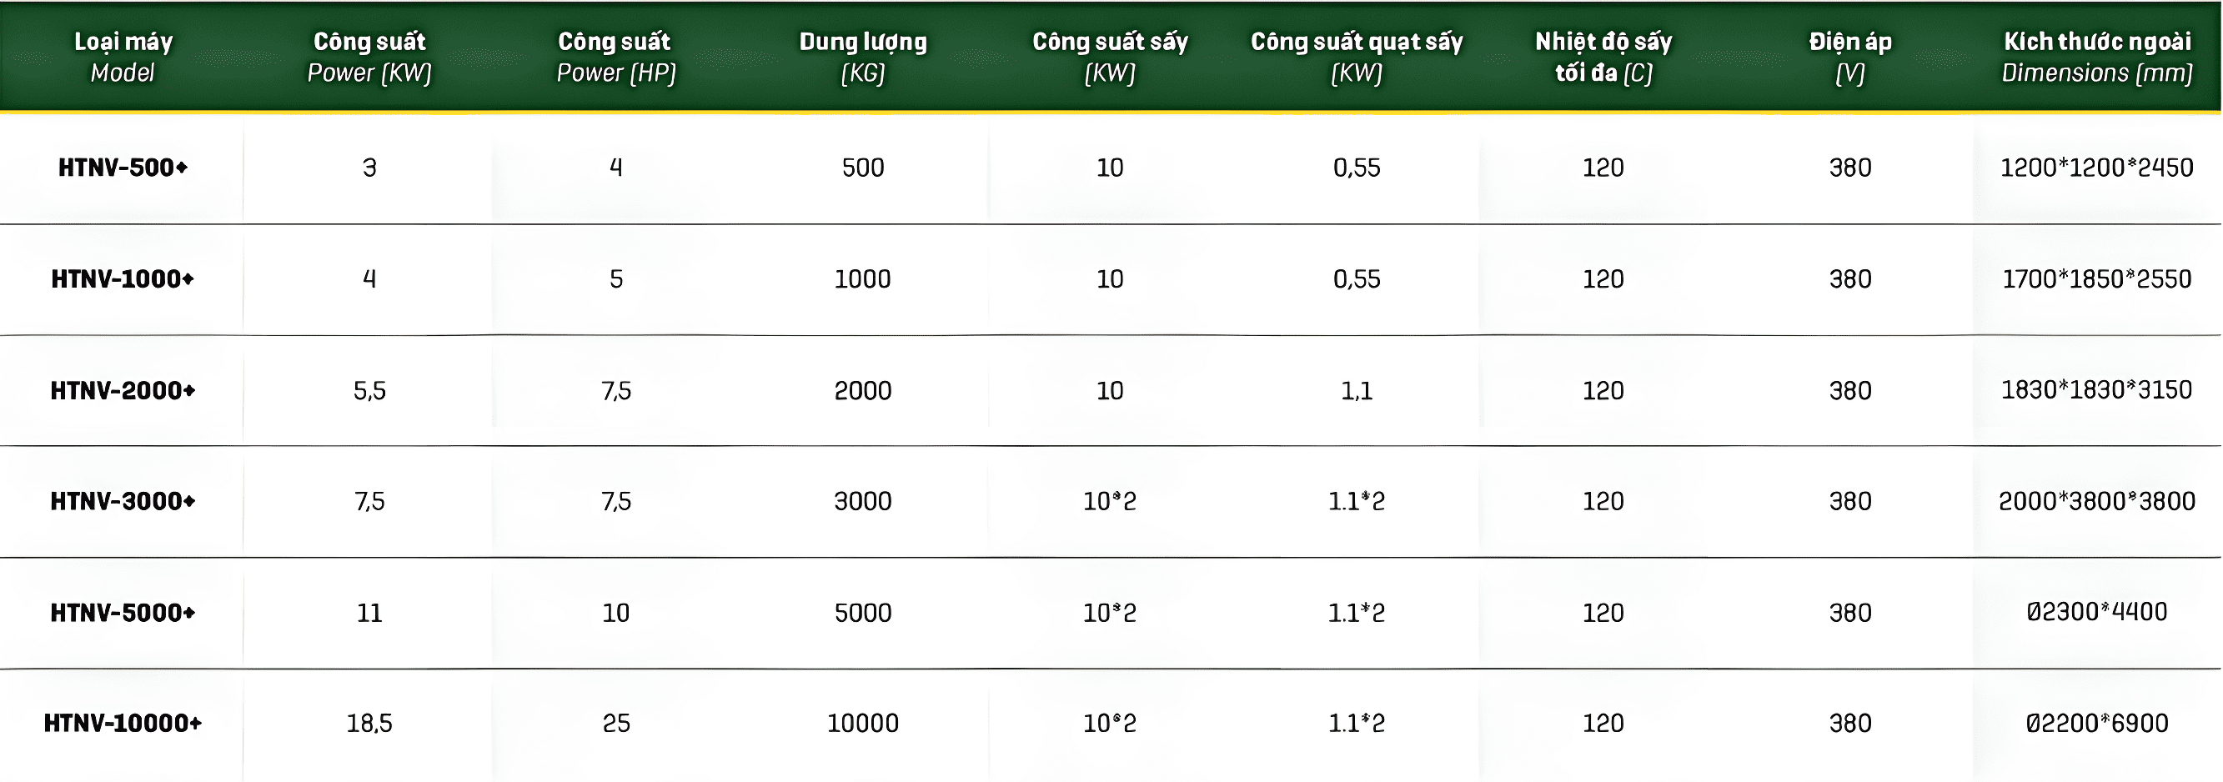Click the Loại máy Model column header
2223x782 pixels.
pos(123,56)
